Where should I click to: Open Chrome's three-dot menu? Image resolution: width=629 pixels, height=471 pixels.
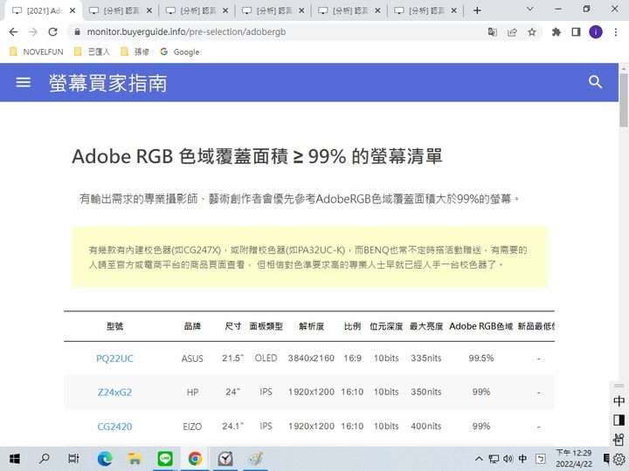pyautogui.click(x=616, y=32)
